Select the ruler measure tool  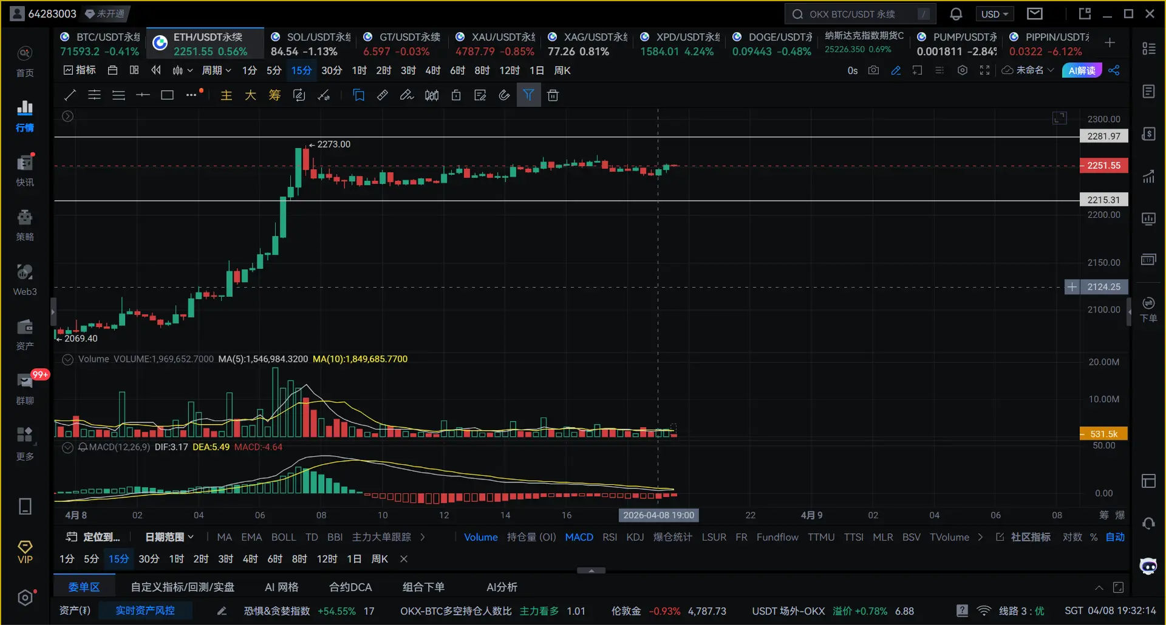click(x=383, y=95)
